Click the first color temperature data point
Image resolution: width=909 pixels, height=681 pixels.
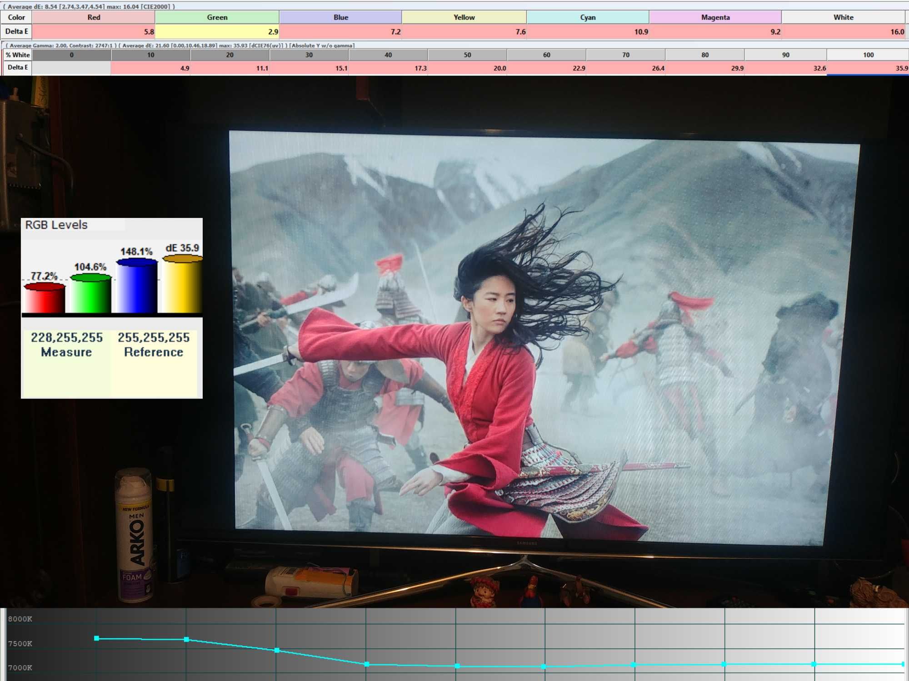(96, 638)
